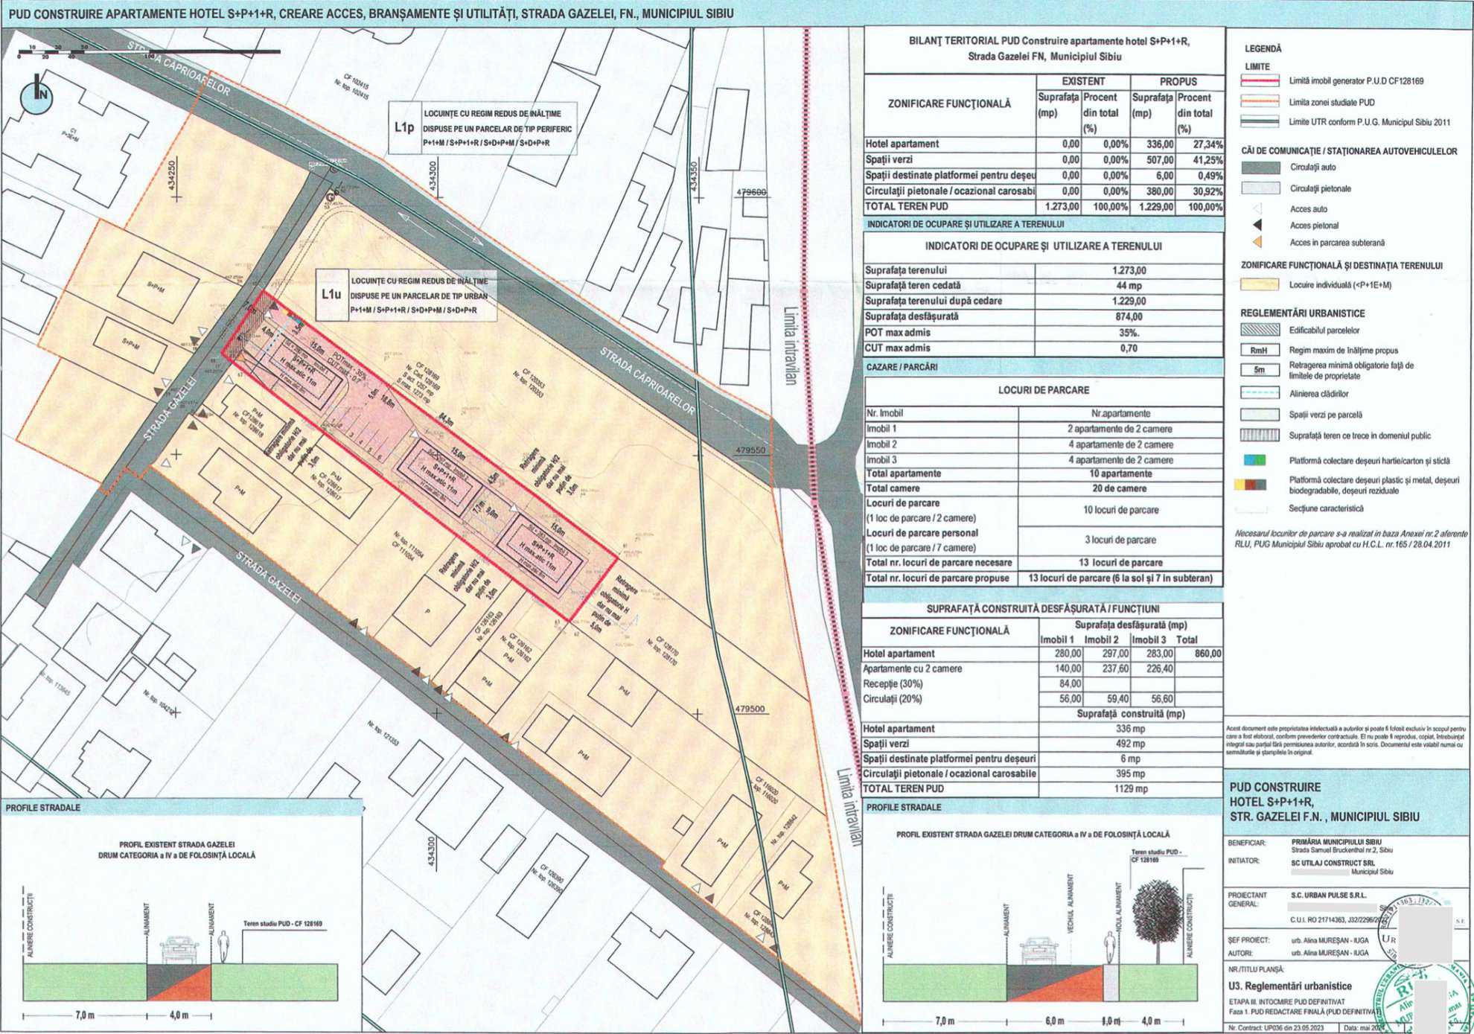Click the cell mentioning 6 la sol și 7 în subteran
Image resolution: width=1474 pixels, height=1034 pixels.
click(x=1120, y=578)
